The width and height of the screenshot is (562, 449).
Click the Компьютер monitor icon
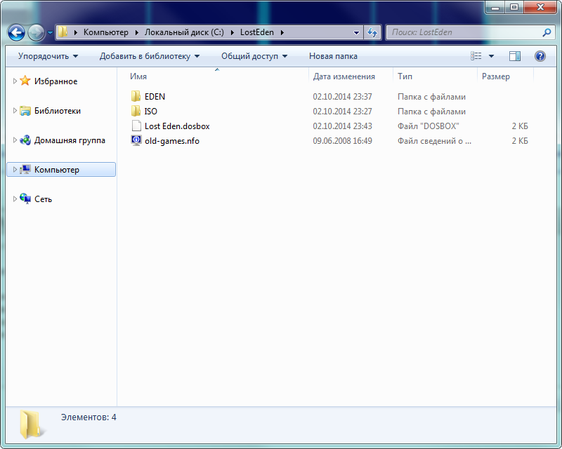(25, 169)
